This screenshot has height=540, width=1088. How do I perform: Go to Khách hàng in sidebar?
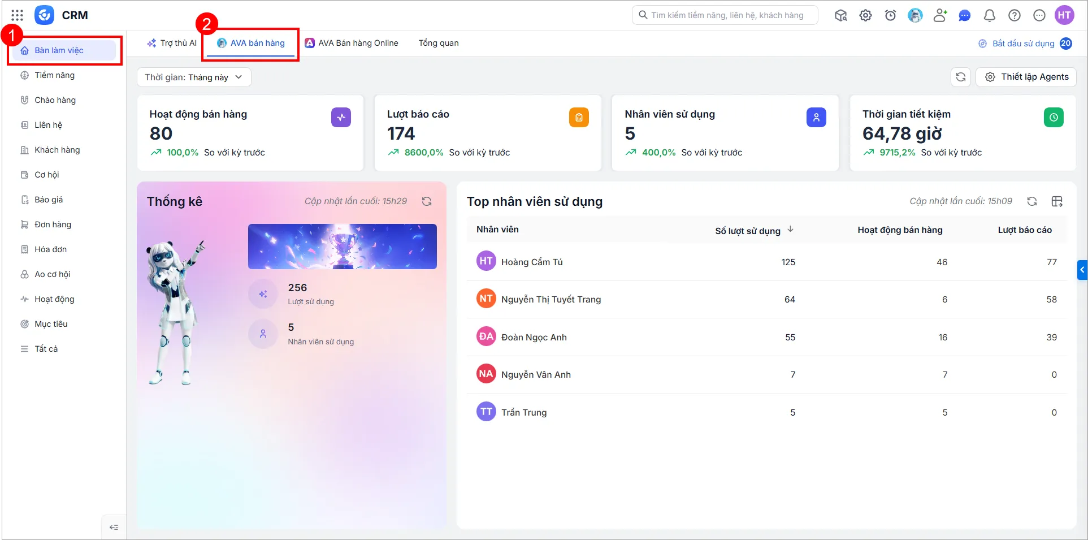coord(64,150)
